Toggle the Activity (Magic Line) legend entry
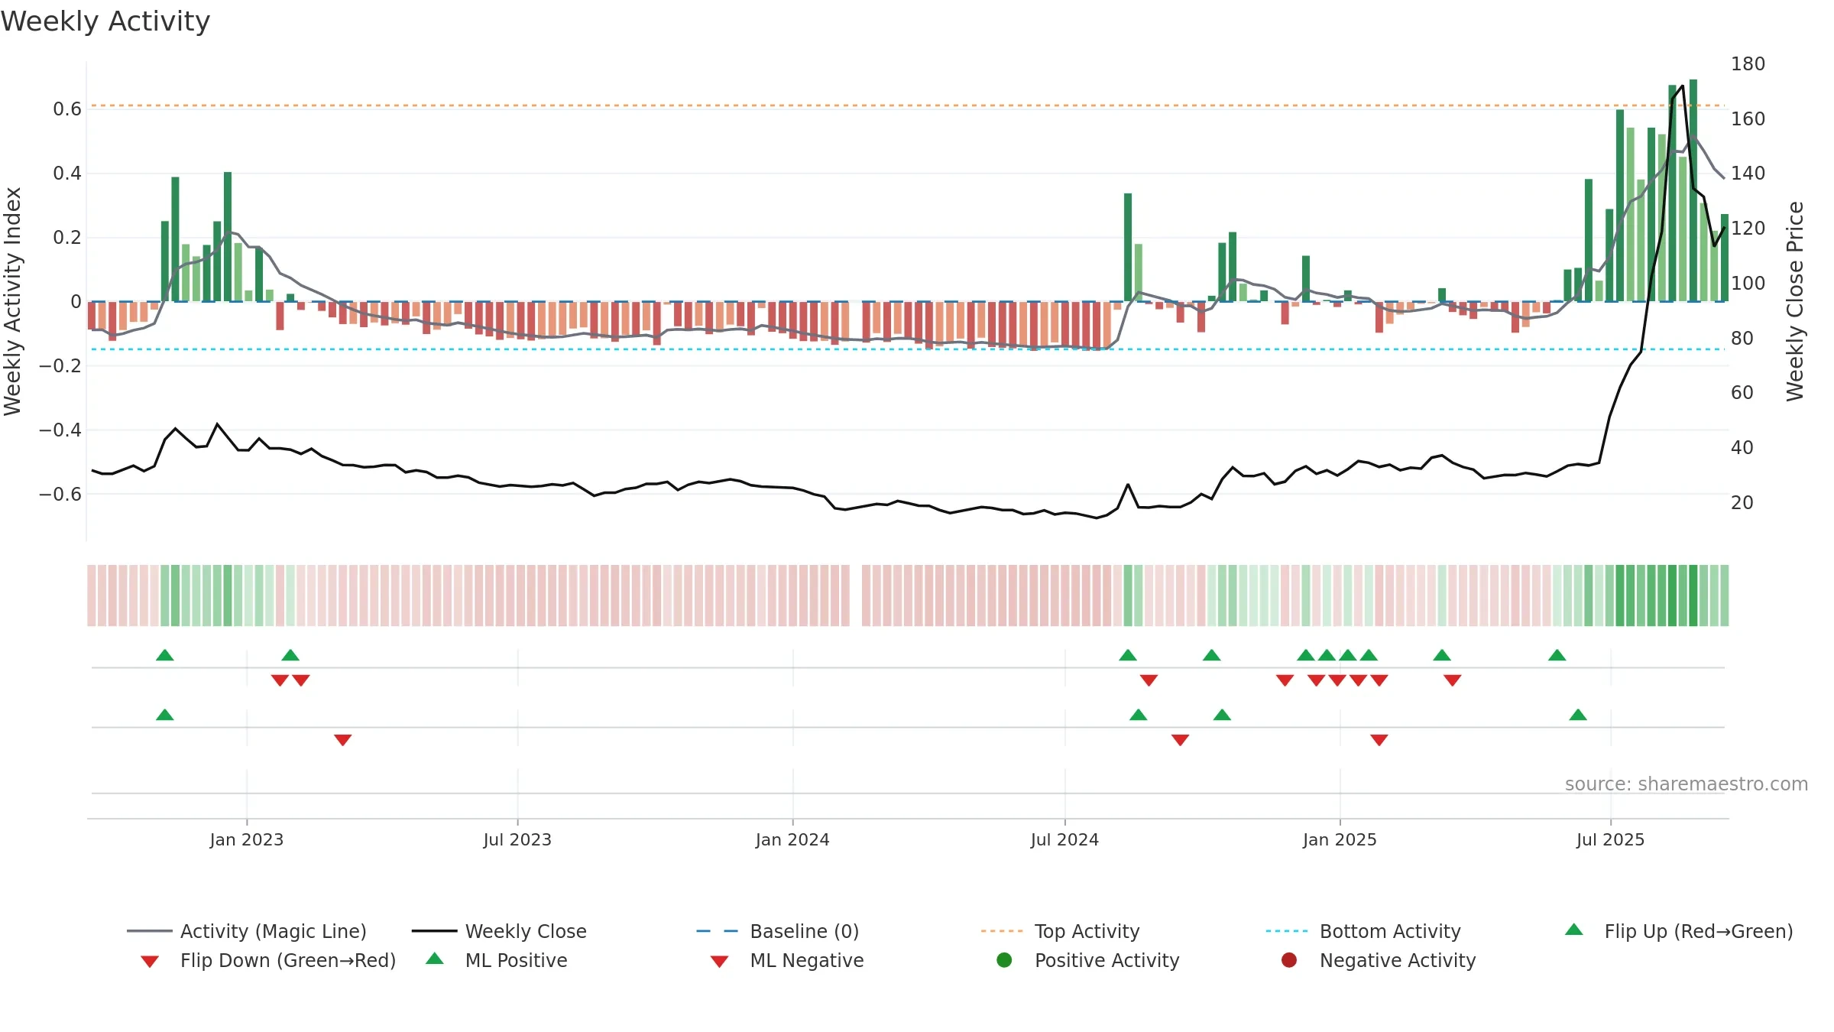1834x1032 pixels. (x=247, y=931)
